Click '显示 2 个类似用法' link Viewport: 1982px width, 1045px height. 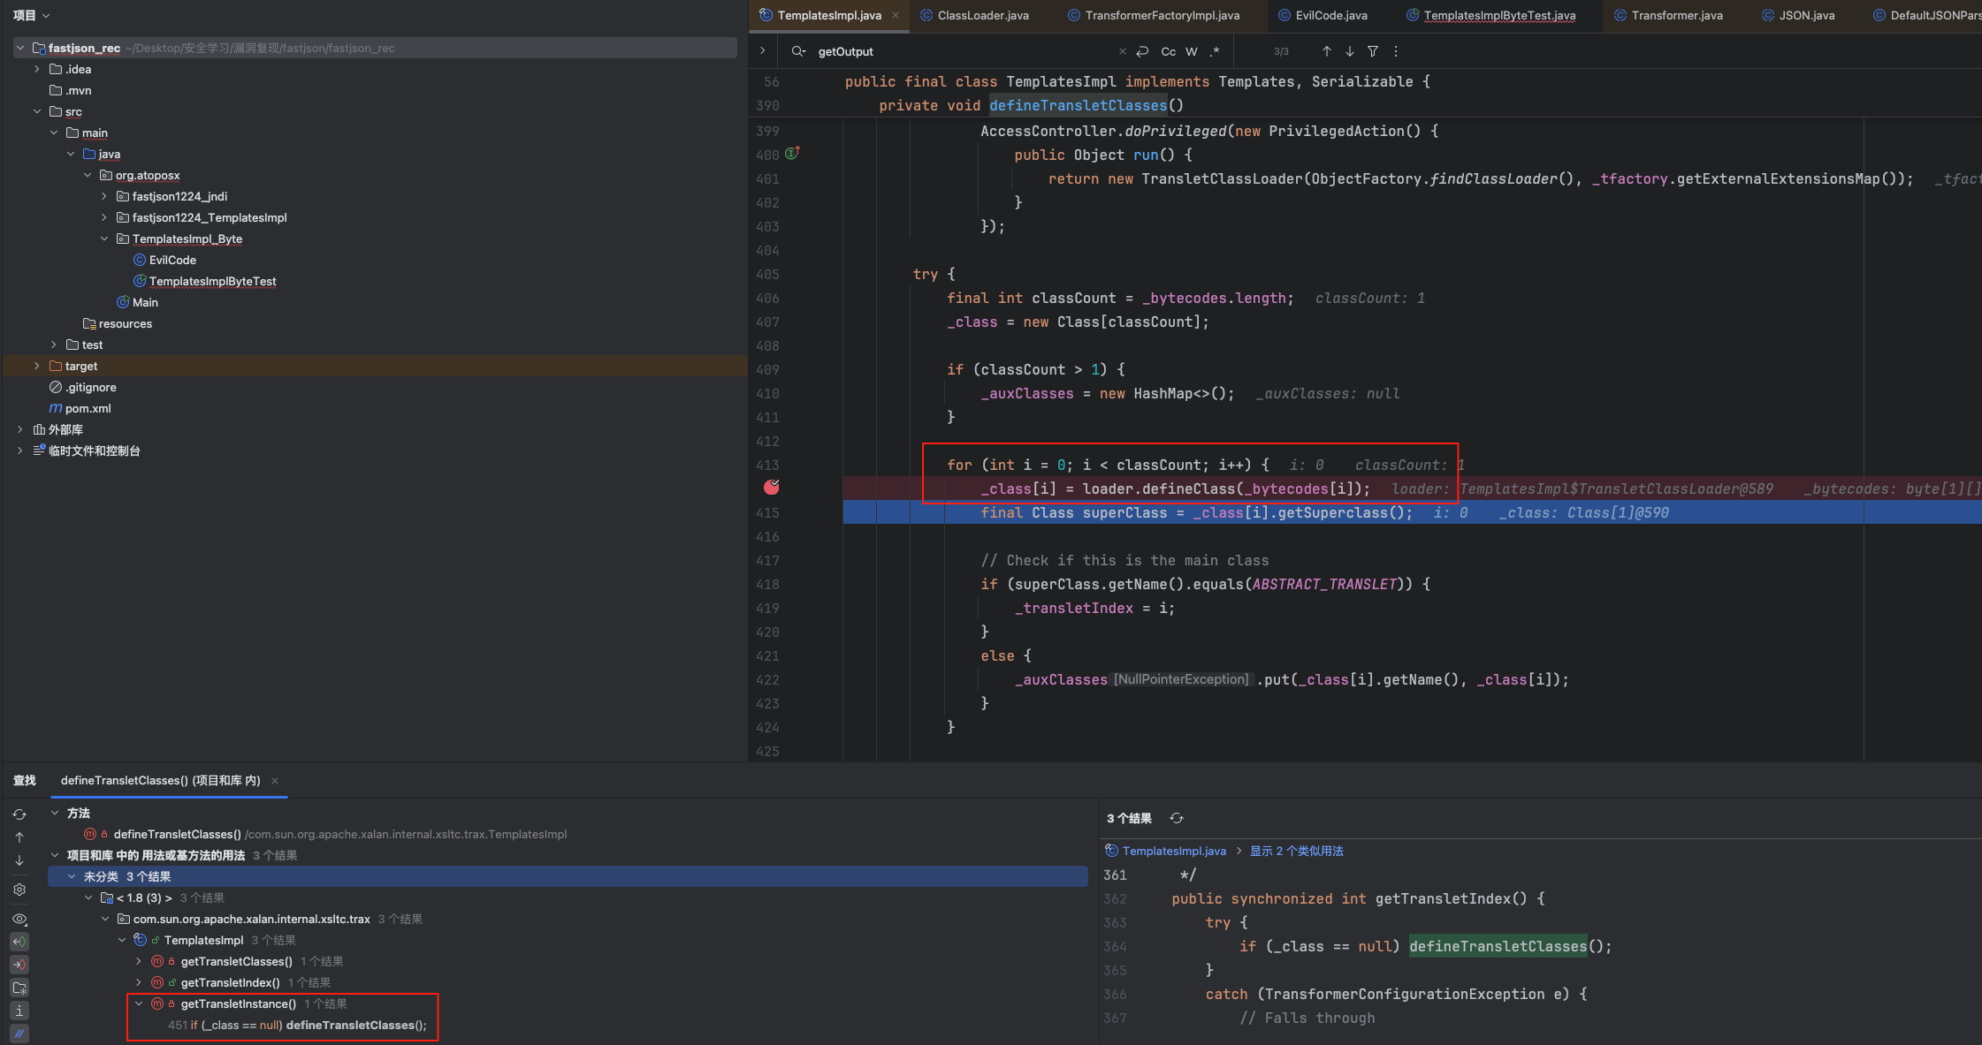1296,851
